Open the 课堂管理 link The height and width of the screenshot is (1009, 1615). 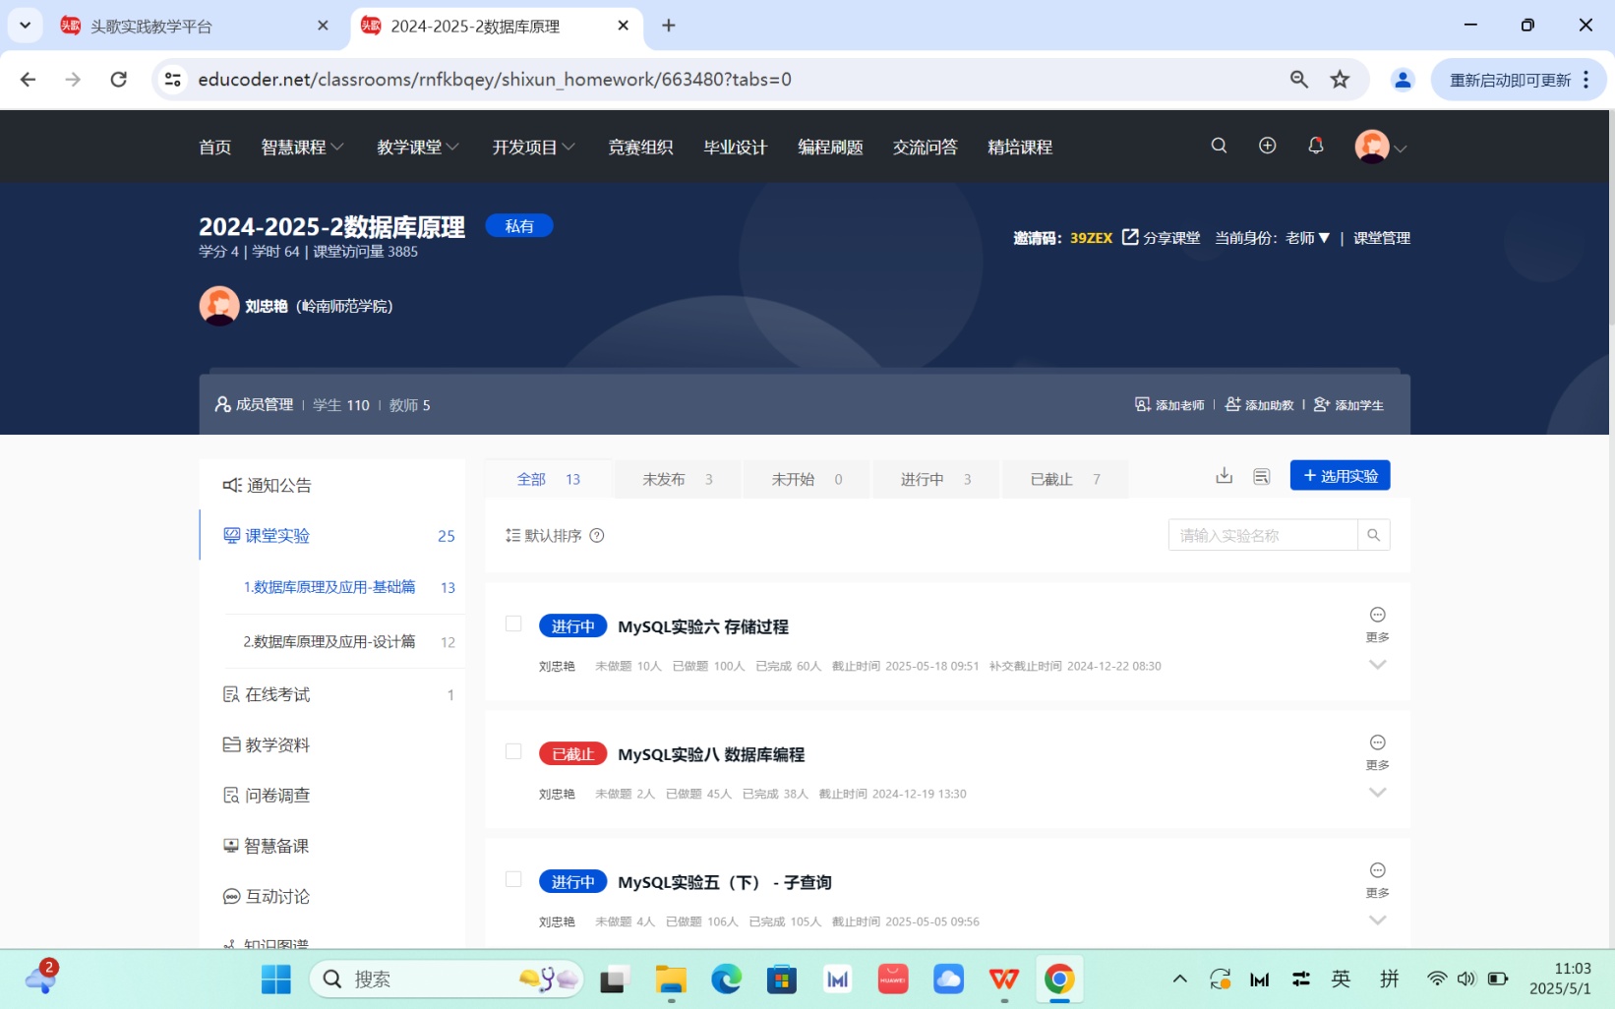point(1381,238)
